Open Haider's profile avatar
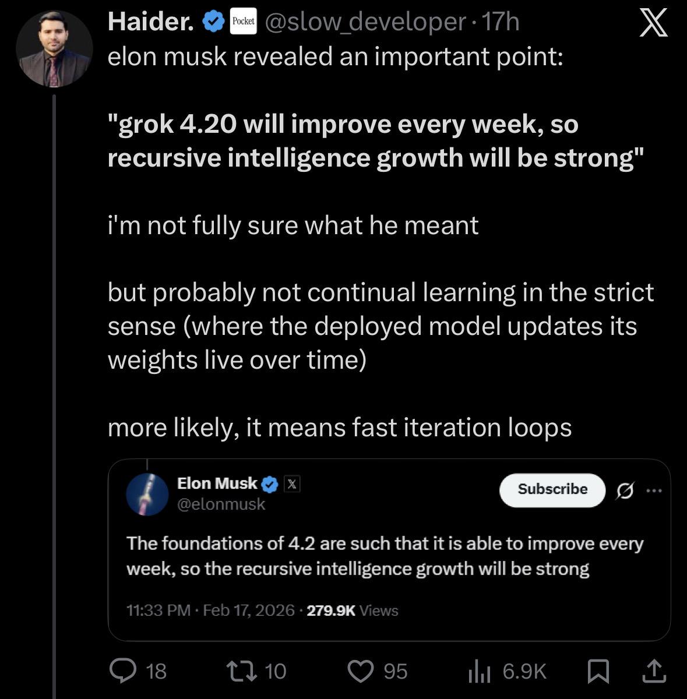687x699 pixels. pyautogui.click(x=54, y=48)
